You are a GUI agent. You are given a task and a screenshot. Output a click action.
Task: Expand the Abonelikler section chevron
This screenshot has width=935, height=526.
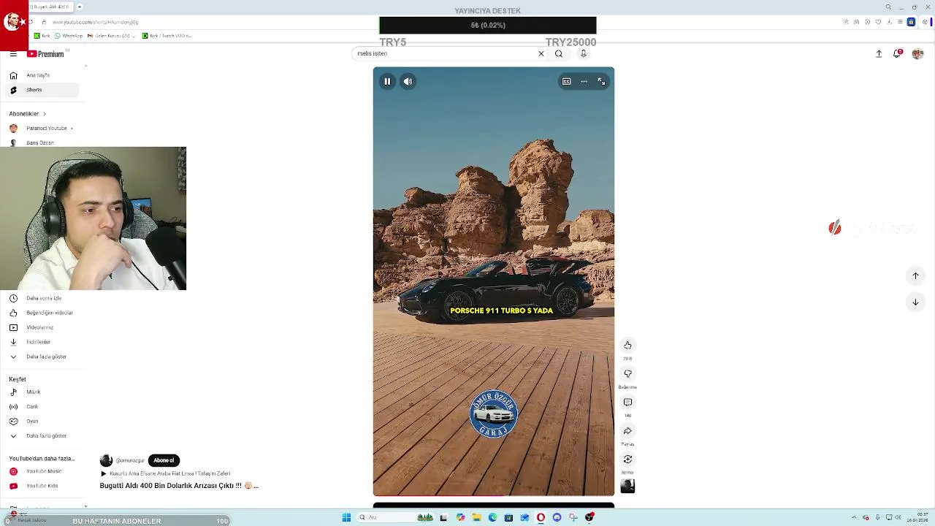click(x=44, y=114)
